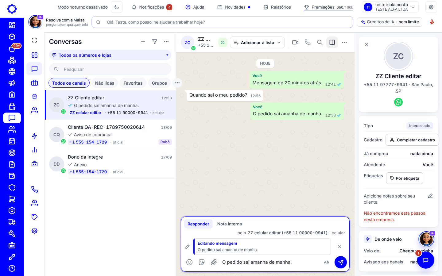Viewport: 442px width, 276px height.
Task: Open WhatsApp channel for ZZ Cliente editar
Action: (x=398, y=102)
